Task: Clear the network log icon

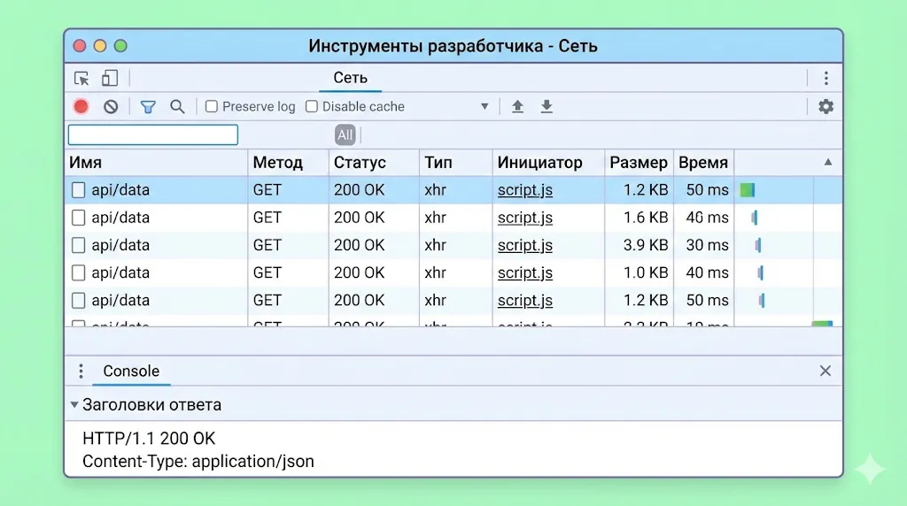Action: point(111,106)
